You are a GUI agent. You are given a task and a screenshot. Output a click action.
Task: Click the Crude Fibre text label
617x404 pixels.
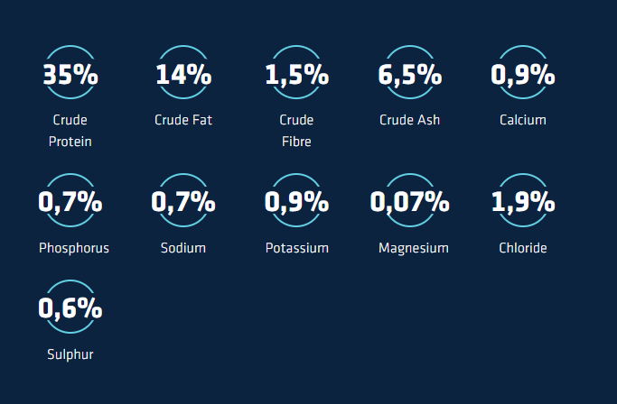pos(296,131)
